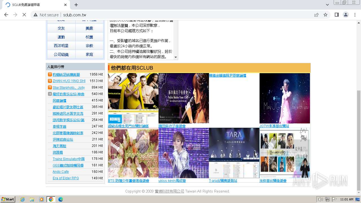
Task: Click the rank 4 gray badge
Action: (x=50, y=94)
